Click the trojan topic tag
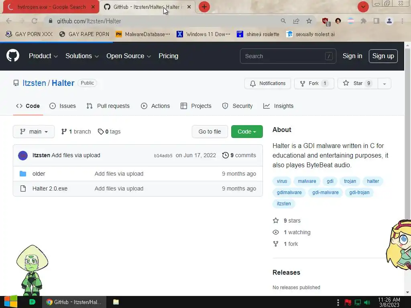 (x=350, y=181)
